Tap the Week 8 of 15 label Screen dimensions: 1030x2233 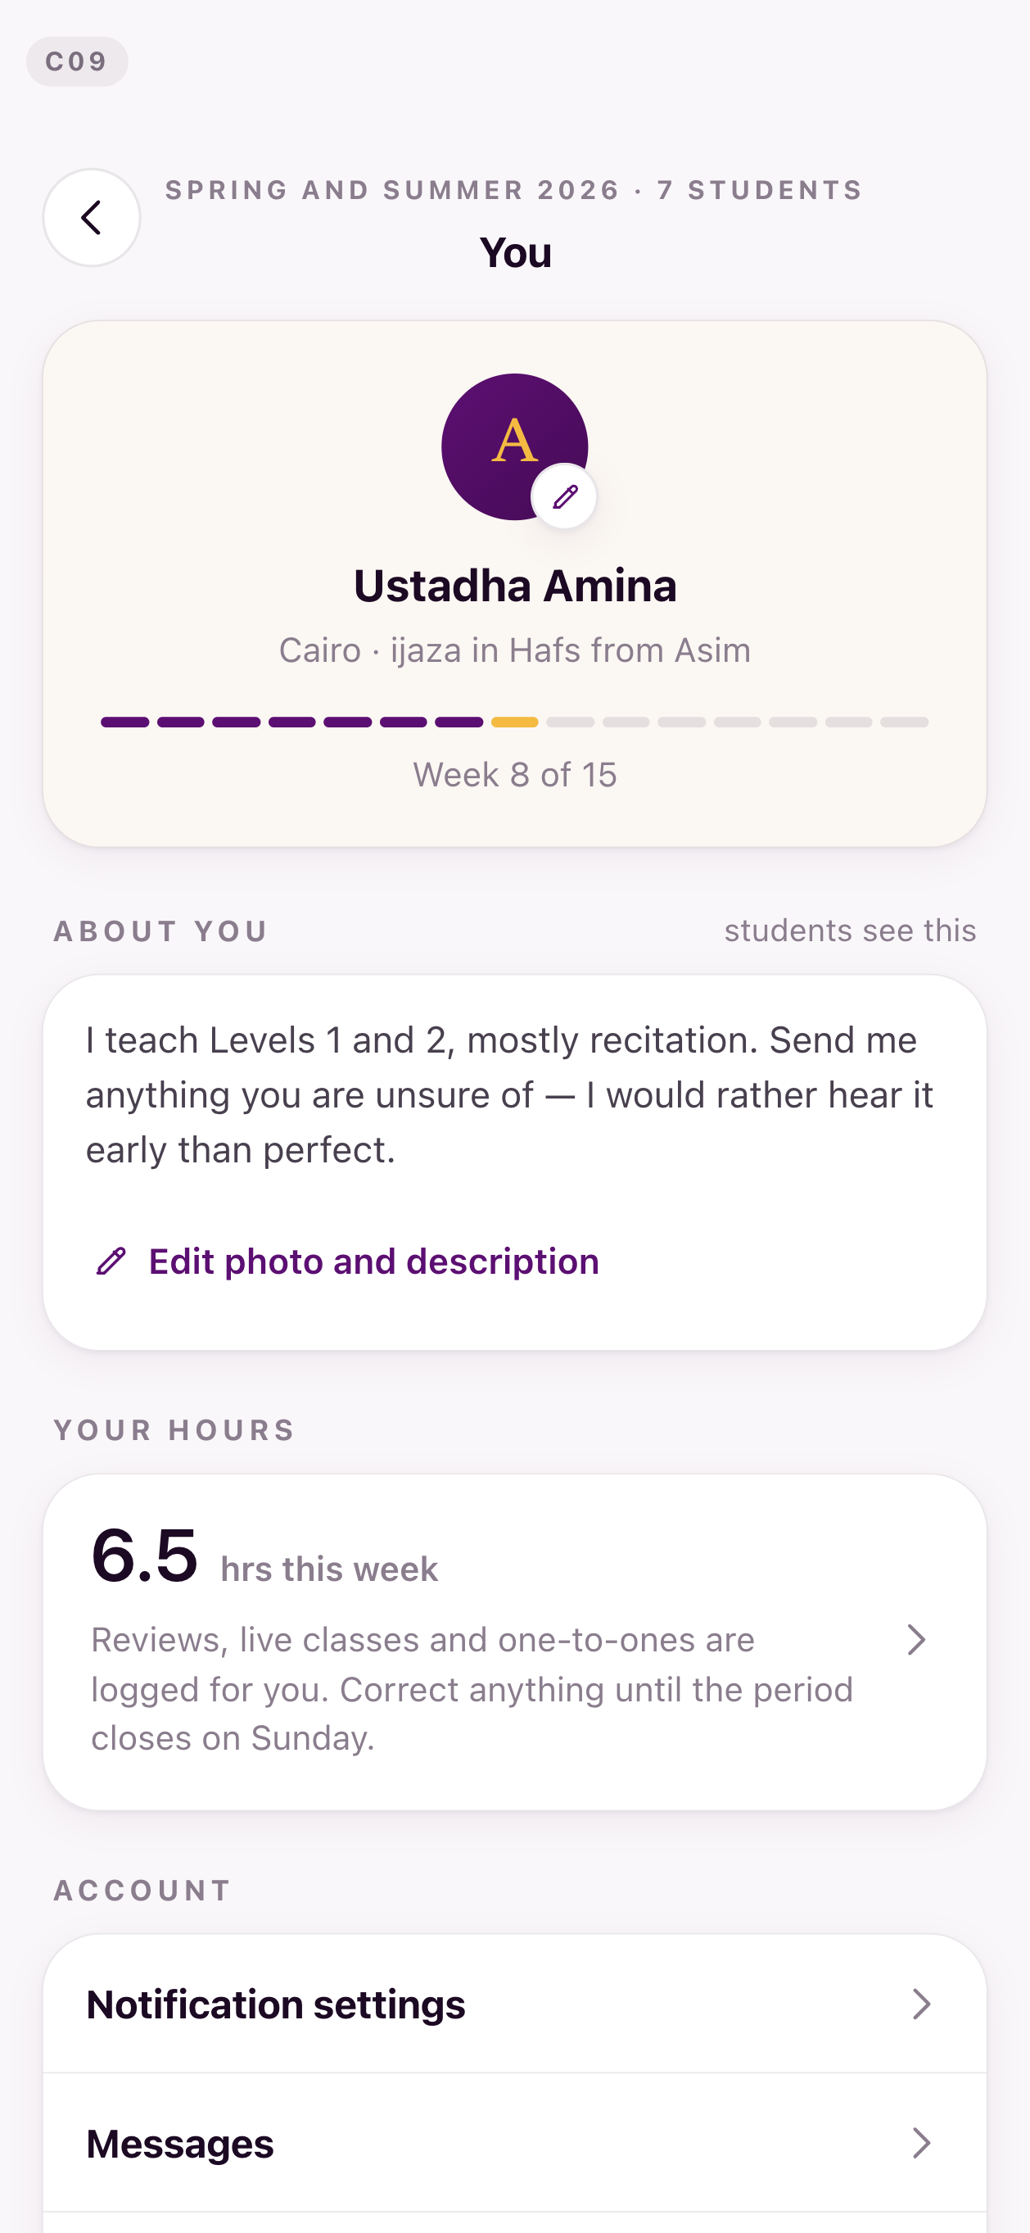click(x=514, y=775)
